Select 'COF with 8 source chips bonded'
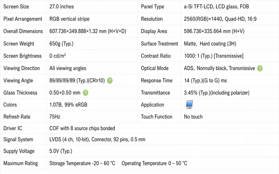 [82, 128]
